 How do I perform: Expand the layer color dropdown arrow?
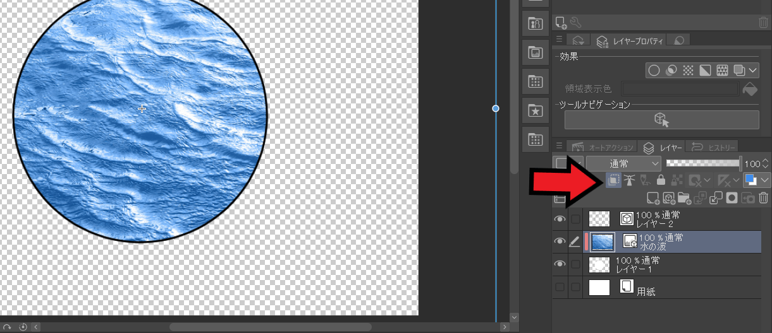[765, 180]
